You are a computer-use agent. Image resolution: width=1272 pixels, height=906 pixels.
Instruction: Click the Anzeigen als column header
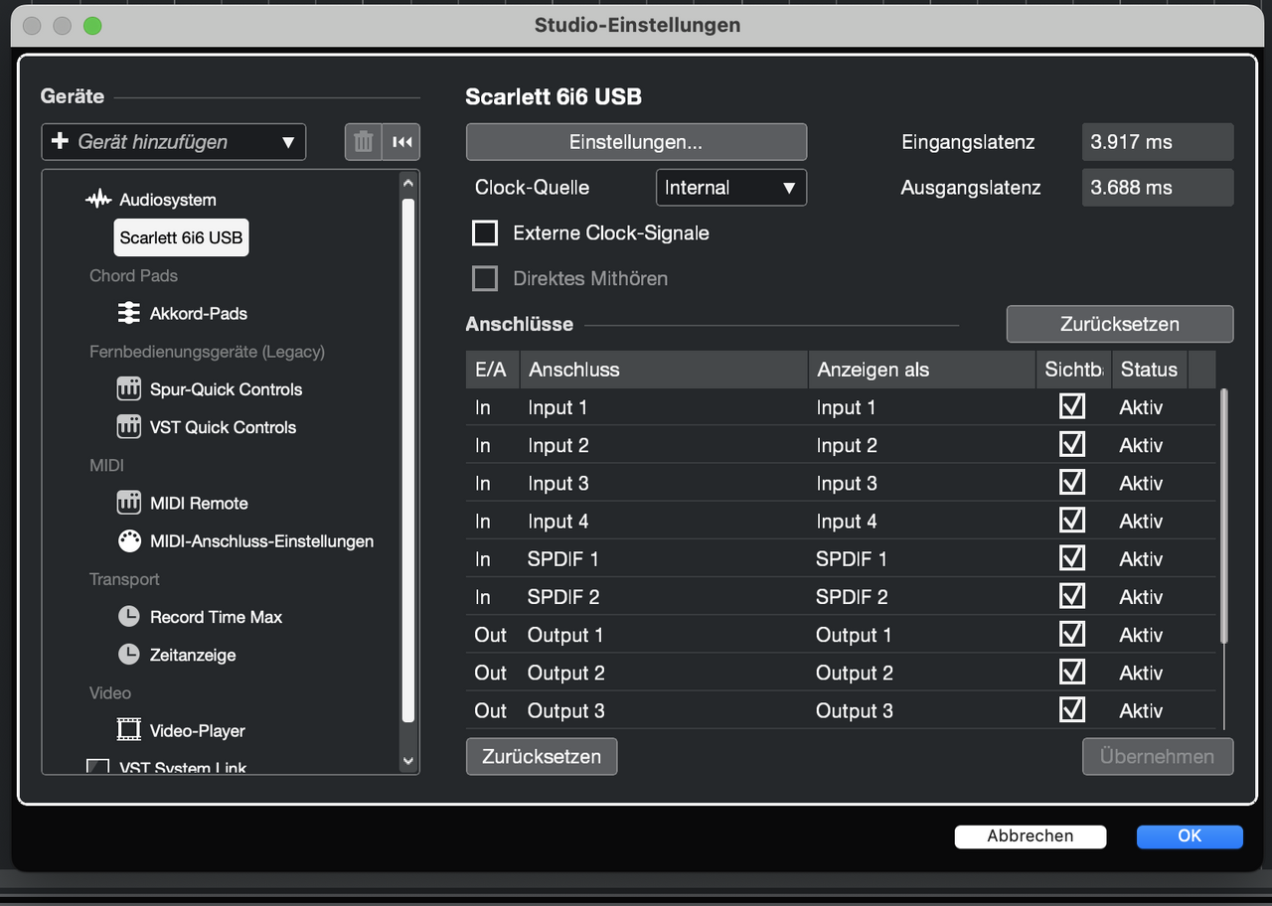[922, 370]
